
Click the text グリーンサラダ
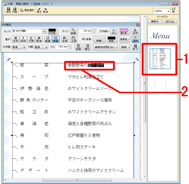point(82,159)
